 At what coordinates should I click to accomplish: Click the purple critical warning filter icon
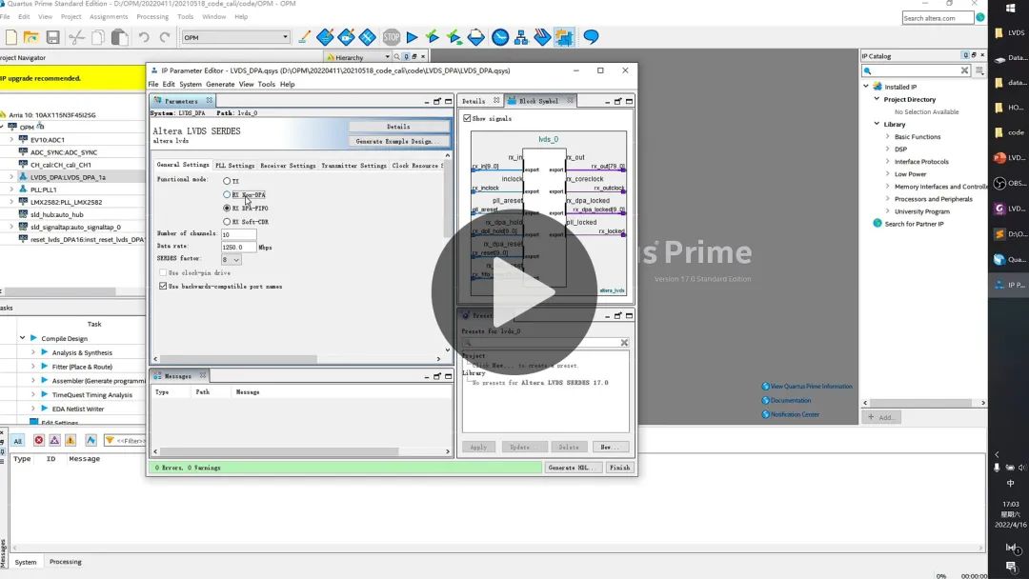click(x=54, y=440)
